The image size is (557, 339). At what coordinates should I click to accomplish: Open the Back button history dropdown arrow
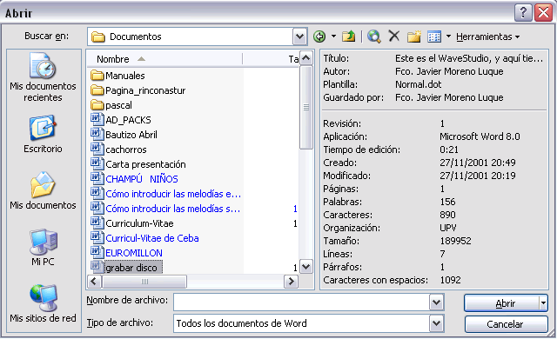[333, 37]
